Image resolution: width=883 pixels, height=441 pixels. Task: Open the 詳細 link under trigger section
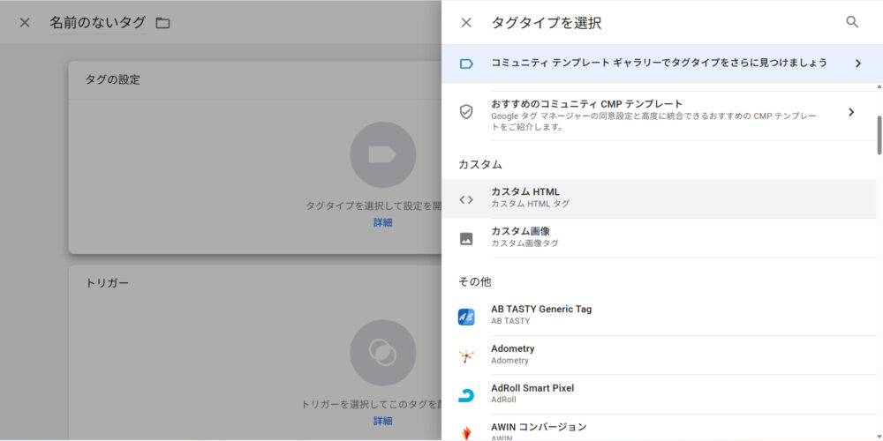tap(382, 422)
